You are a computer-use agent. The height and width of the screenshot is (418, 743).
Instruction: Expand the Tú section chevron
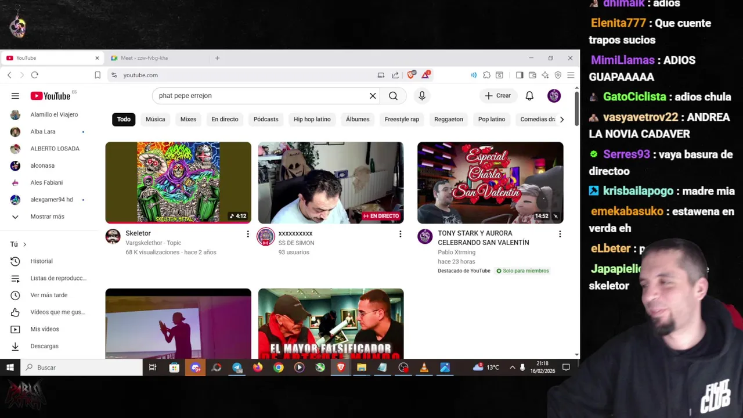pos(24,244)
